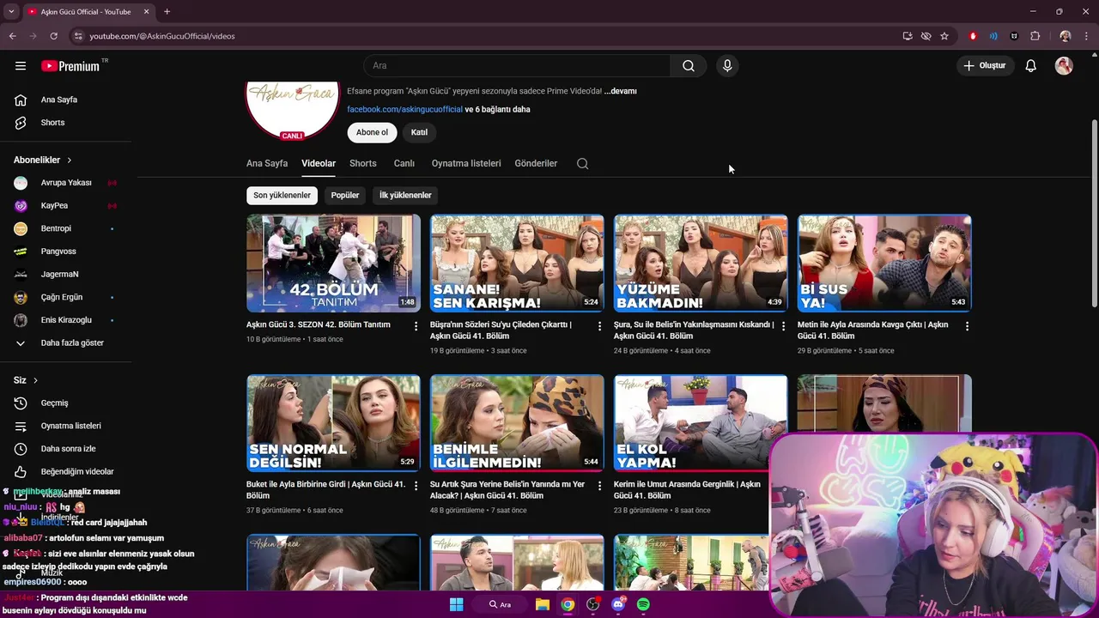Open Spotify from the taskbar
The width and height of the screenshot is (1099, 618).
pos(643,604)
